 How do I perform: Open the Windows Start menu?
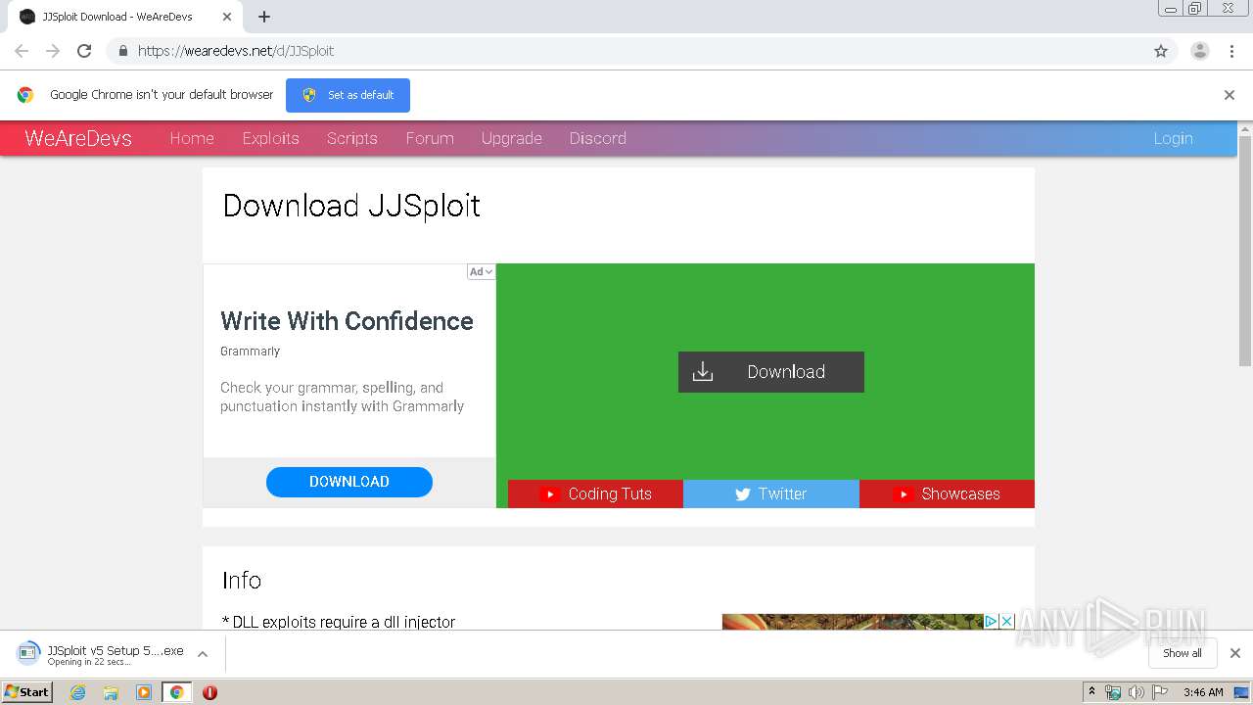(26, 691)
